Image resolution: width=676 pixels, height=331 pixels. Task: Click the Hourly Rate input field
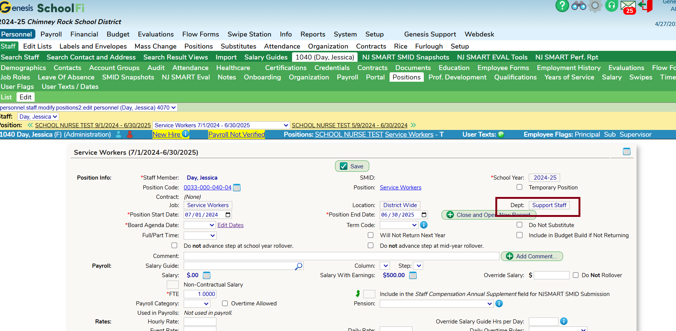pos(200,322)
